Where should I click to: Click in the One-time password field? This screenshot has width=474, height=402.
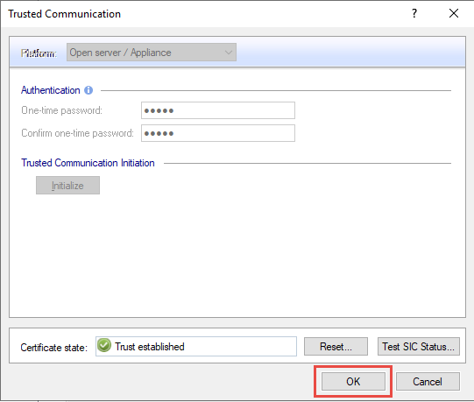click(218, 110)
